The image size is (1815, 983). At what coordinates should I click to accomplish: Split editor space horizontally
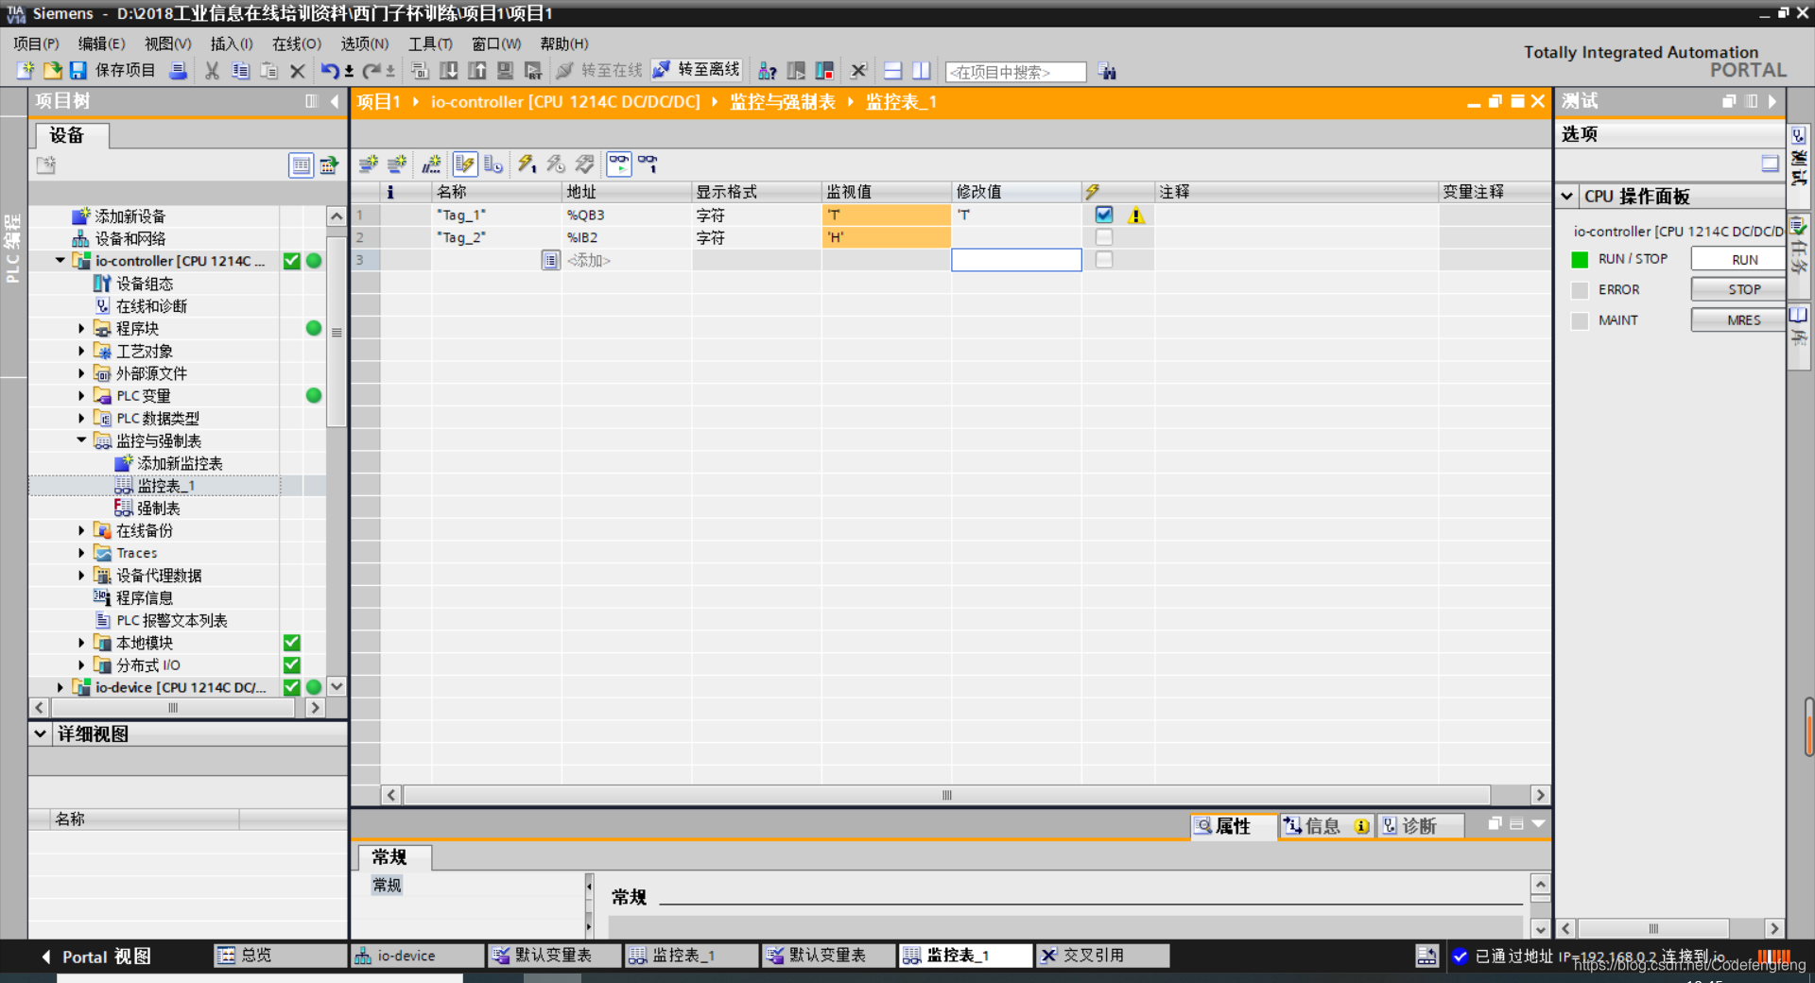[892, 71]
